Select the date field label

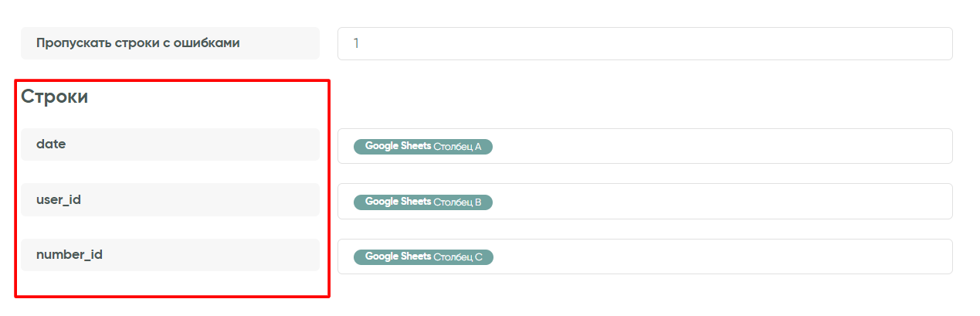pos(51,144)
